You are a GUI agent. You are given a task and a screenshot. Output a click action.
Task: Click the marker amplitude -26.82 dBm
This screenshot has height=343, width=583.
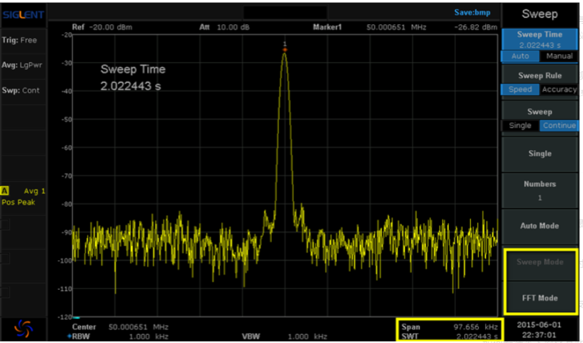coord(476,27)
